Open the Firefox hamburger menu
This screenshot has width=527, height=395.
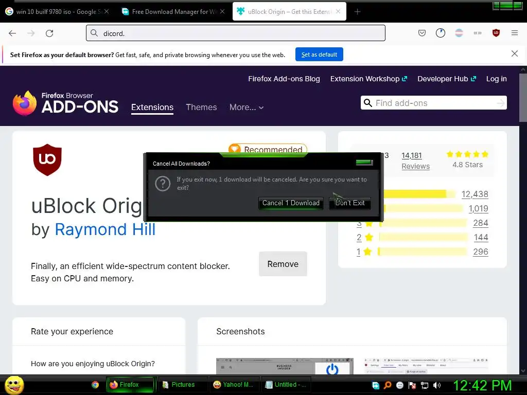click(x=514, y=33)
